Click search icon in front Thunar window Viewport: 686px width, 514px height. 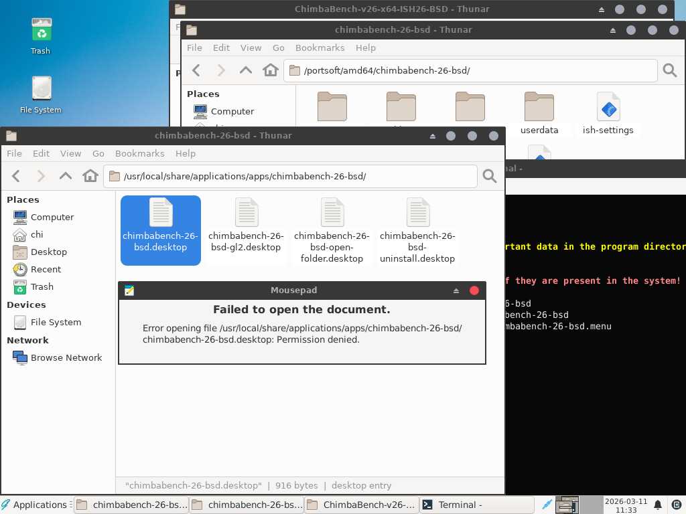point(490,176)
